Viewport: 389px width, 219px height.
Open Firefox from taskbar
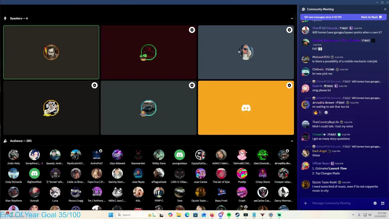(x=212, y=215)
